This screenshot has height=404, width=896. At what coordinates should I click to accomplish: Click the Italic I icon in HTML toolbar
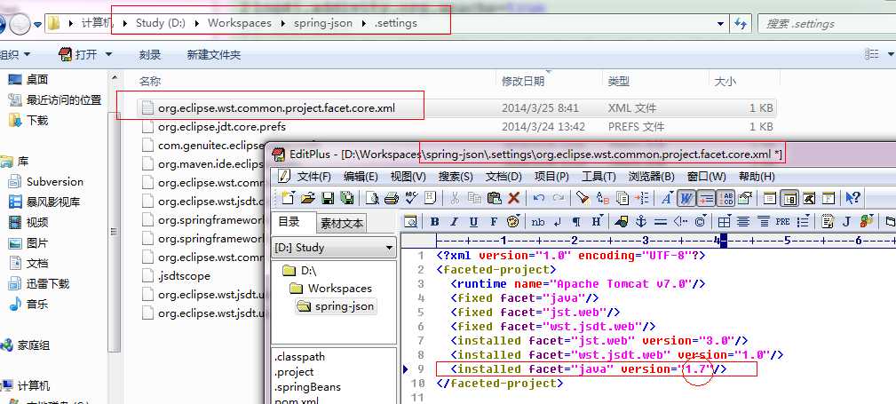(x=454, y=221)
